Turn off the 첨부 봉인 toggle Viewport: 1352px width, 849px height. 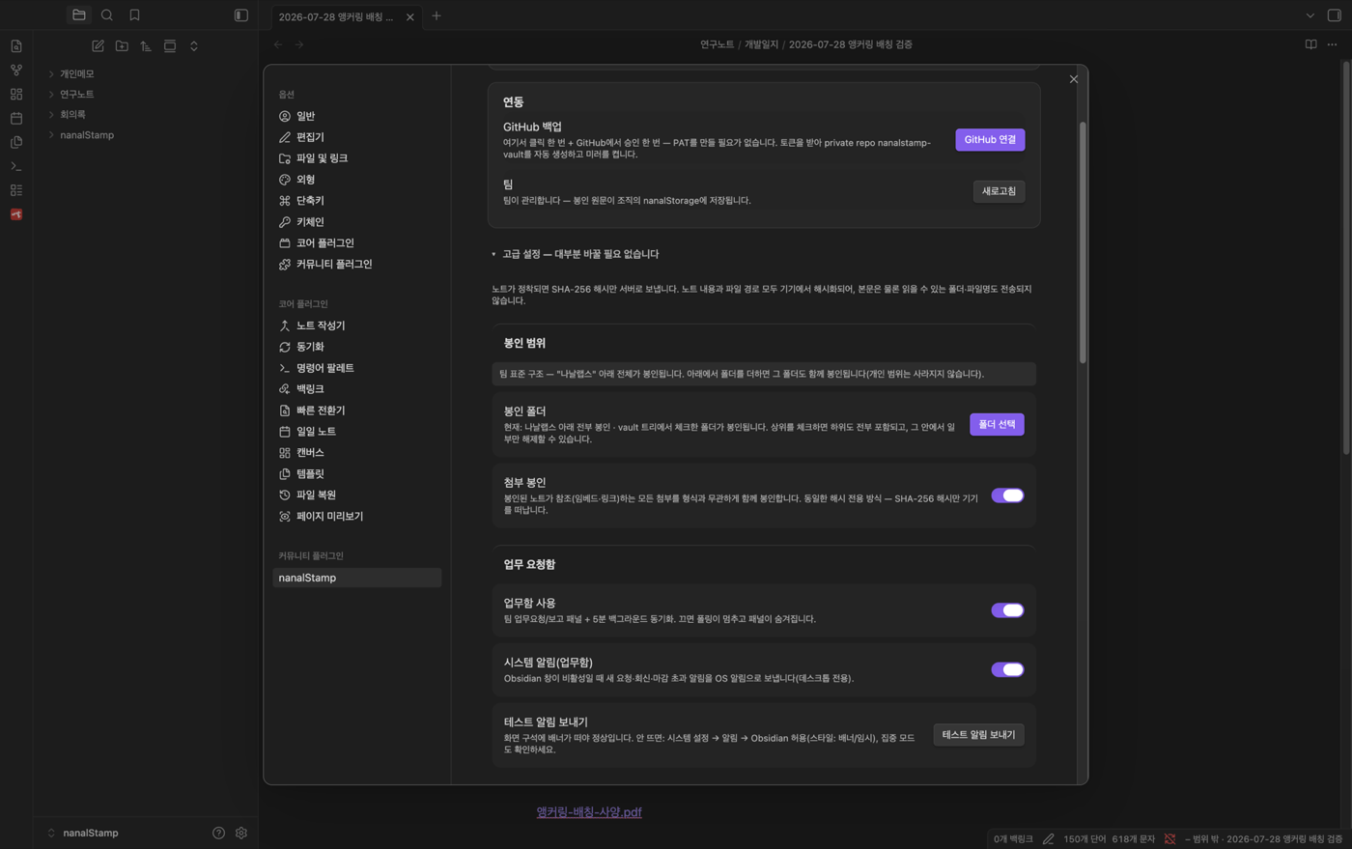tap(1007, 495)
